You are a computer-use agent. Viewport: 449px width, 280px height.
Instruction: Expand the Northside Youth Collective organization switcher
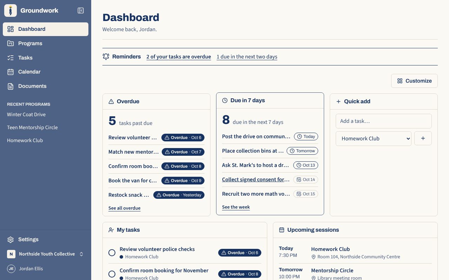tap(46, 254)
